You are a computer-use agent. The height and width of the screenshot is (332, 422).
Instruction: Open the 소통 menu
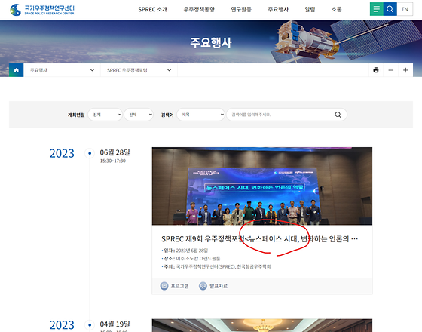[336, 9]
